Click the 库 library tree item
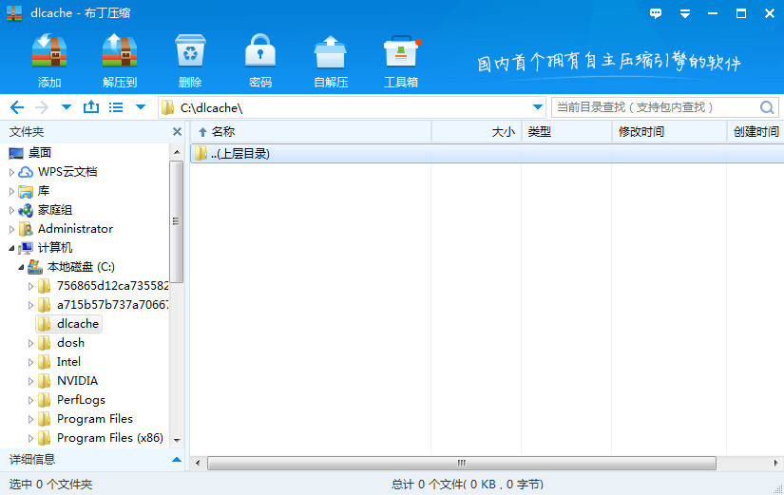The image size is (784, 495). [x=44, y=191]
